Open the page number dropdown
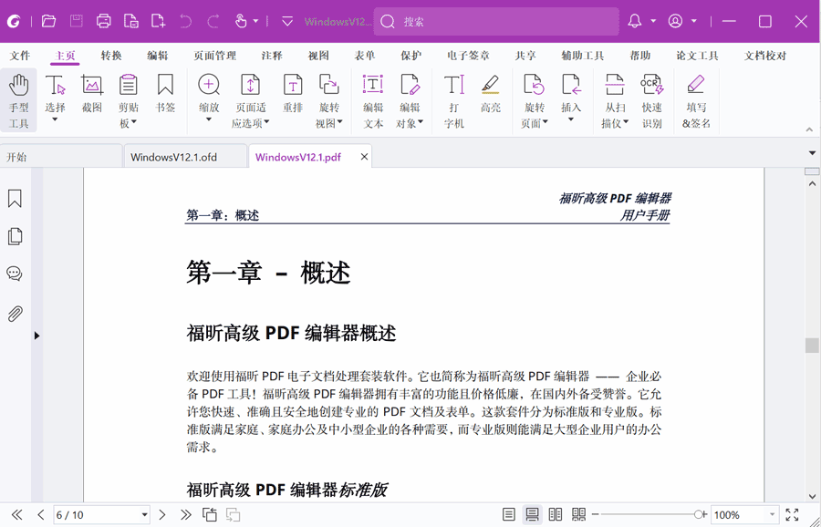This screenshot has width=821, height=527. click(144, 515)
